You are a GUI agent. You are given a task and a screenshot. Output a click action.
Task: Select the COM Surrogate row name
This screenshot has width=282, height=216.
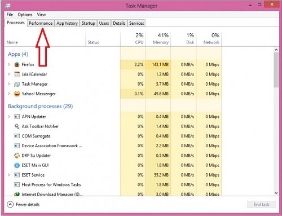36,136
